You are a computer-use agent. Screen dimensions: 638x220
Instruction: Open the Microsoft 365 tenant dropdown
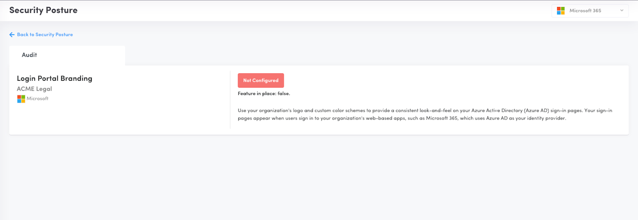590,10
